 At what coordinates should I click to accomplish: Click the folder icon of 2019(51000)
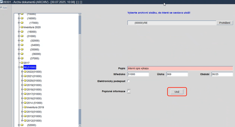pos(25,85)
